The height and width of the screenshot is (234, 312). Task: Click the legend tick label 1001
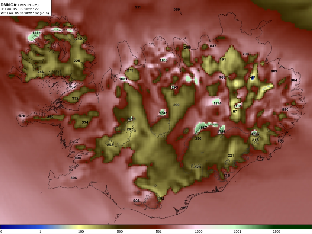point(237,232)
